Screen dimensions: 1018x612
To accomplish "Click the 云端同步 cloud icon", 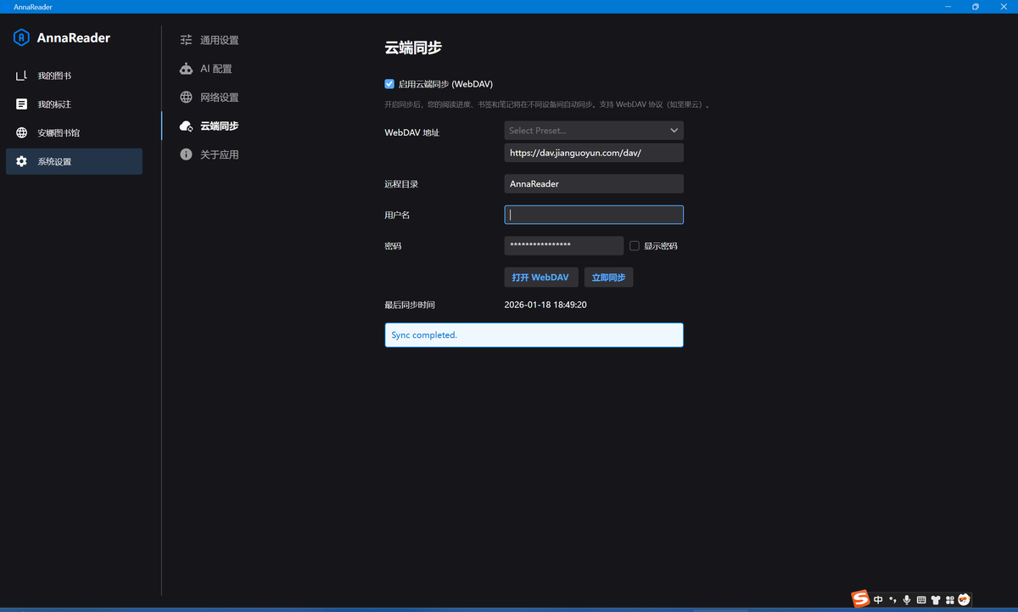I will 186,126.
